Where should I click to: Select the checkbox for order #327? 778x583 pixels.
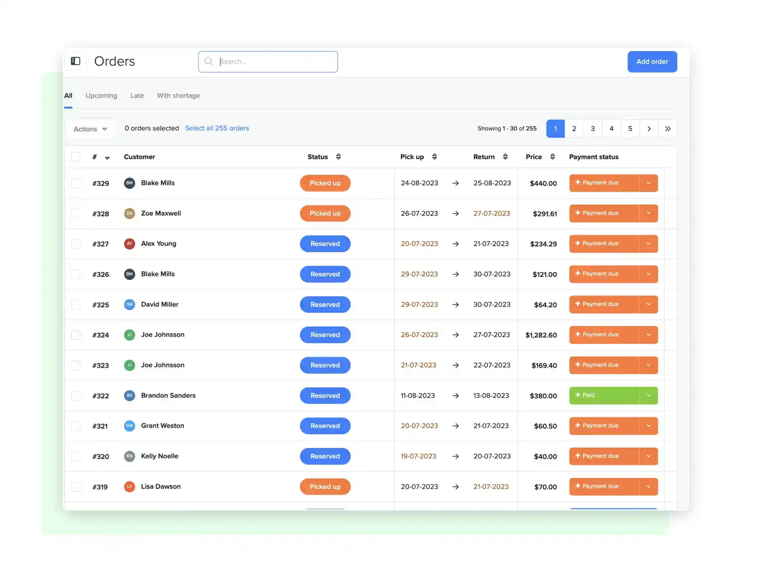[x=75, y=244]
